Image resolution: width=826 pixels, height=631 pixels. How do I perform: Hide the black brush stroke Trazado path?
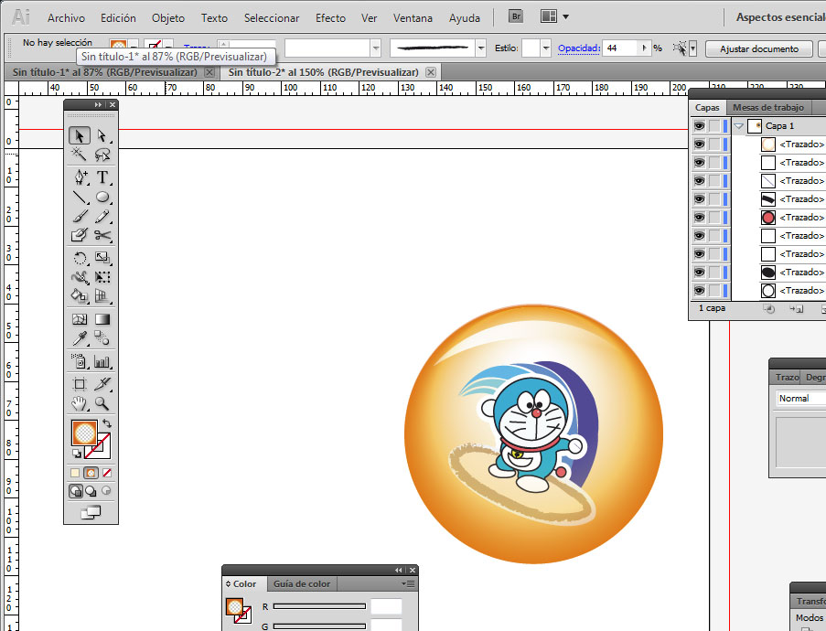tap(699, 199)
